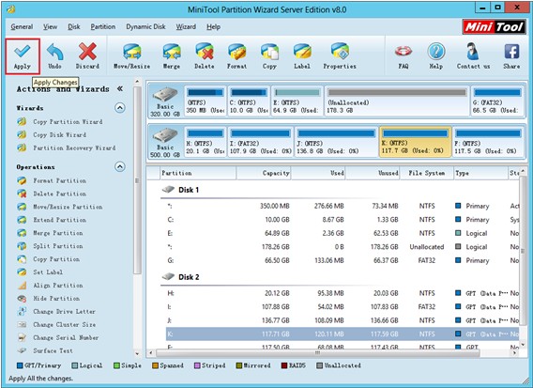Choose Delete Partition in Operations list
The width and height of the screenshot is (533, 388).
tap(59, 194)
